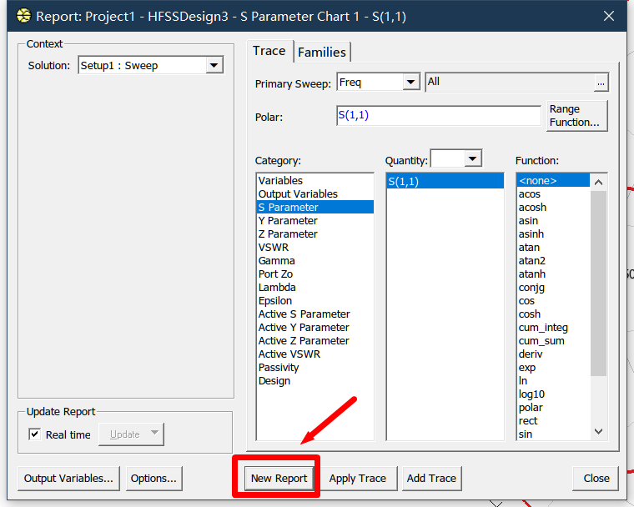Select deriv function
This screenshot has width=634, height=507.
(553, 354)
